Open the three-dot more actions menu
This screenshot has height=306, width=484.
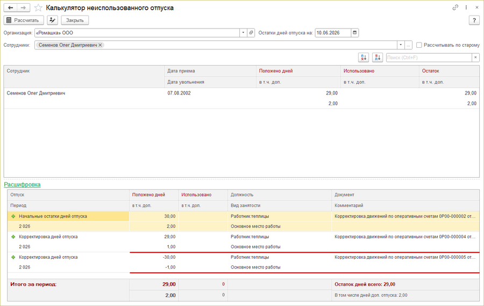pyautogui.click(x=466, y=8)
